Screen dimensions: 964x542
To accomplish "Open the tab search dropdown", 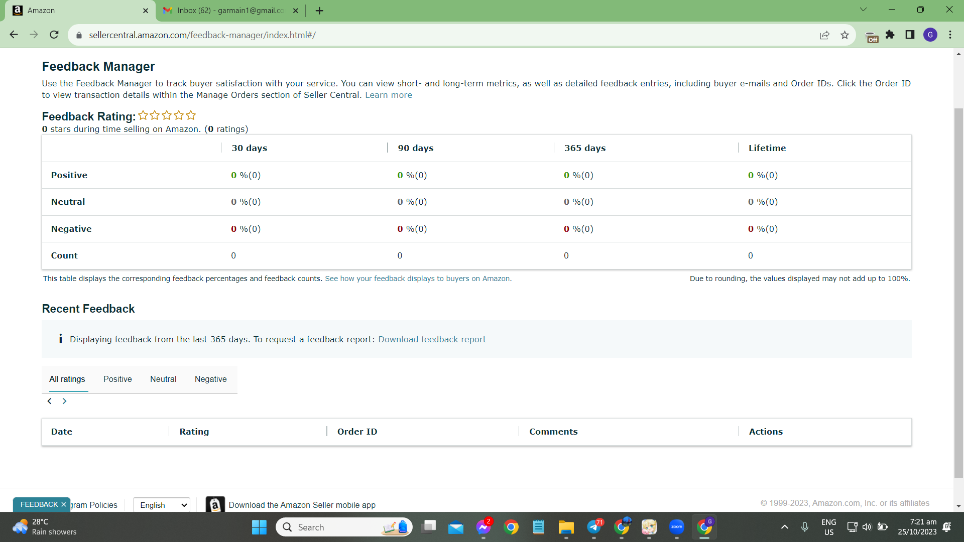I will pos(864,10).
